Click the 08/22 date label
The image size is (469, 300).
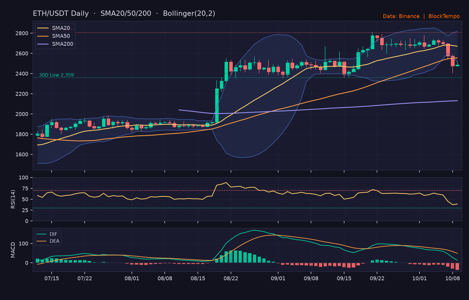(231, 278)
